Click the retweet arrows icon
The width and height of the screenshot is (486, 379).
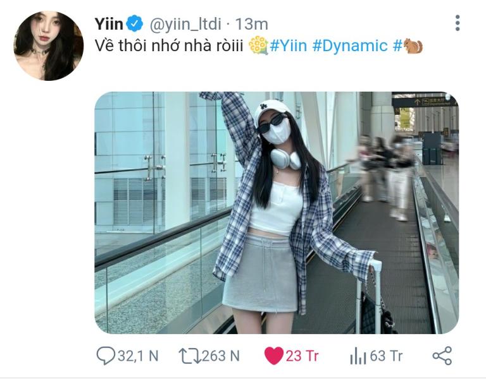pos(190,356)
